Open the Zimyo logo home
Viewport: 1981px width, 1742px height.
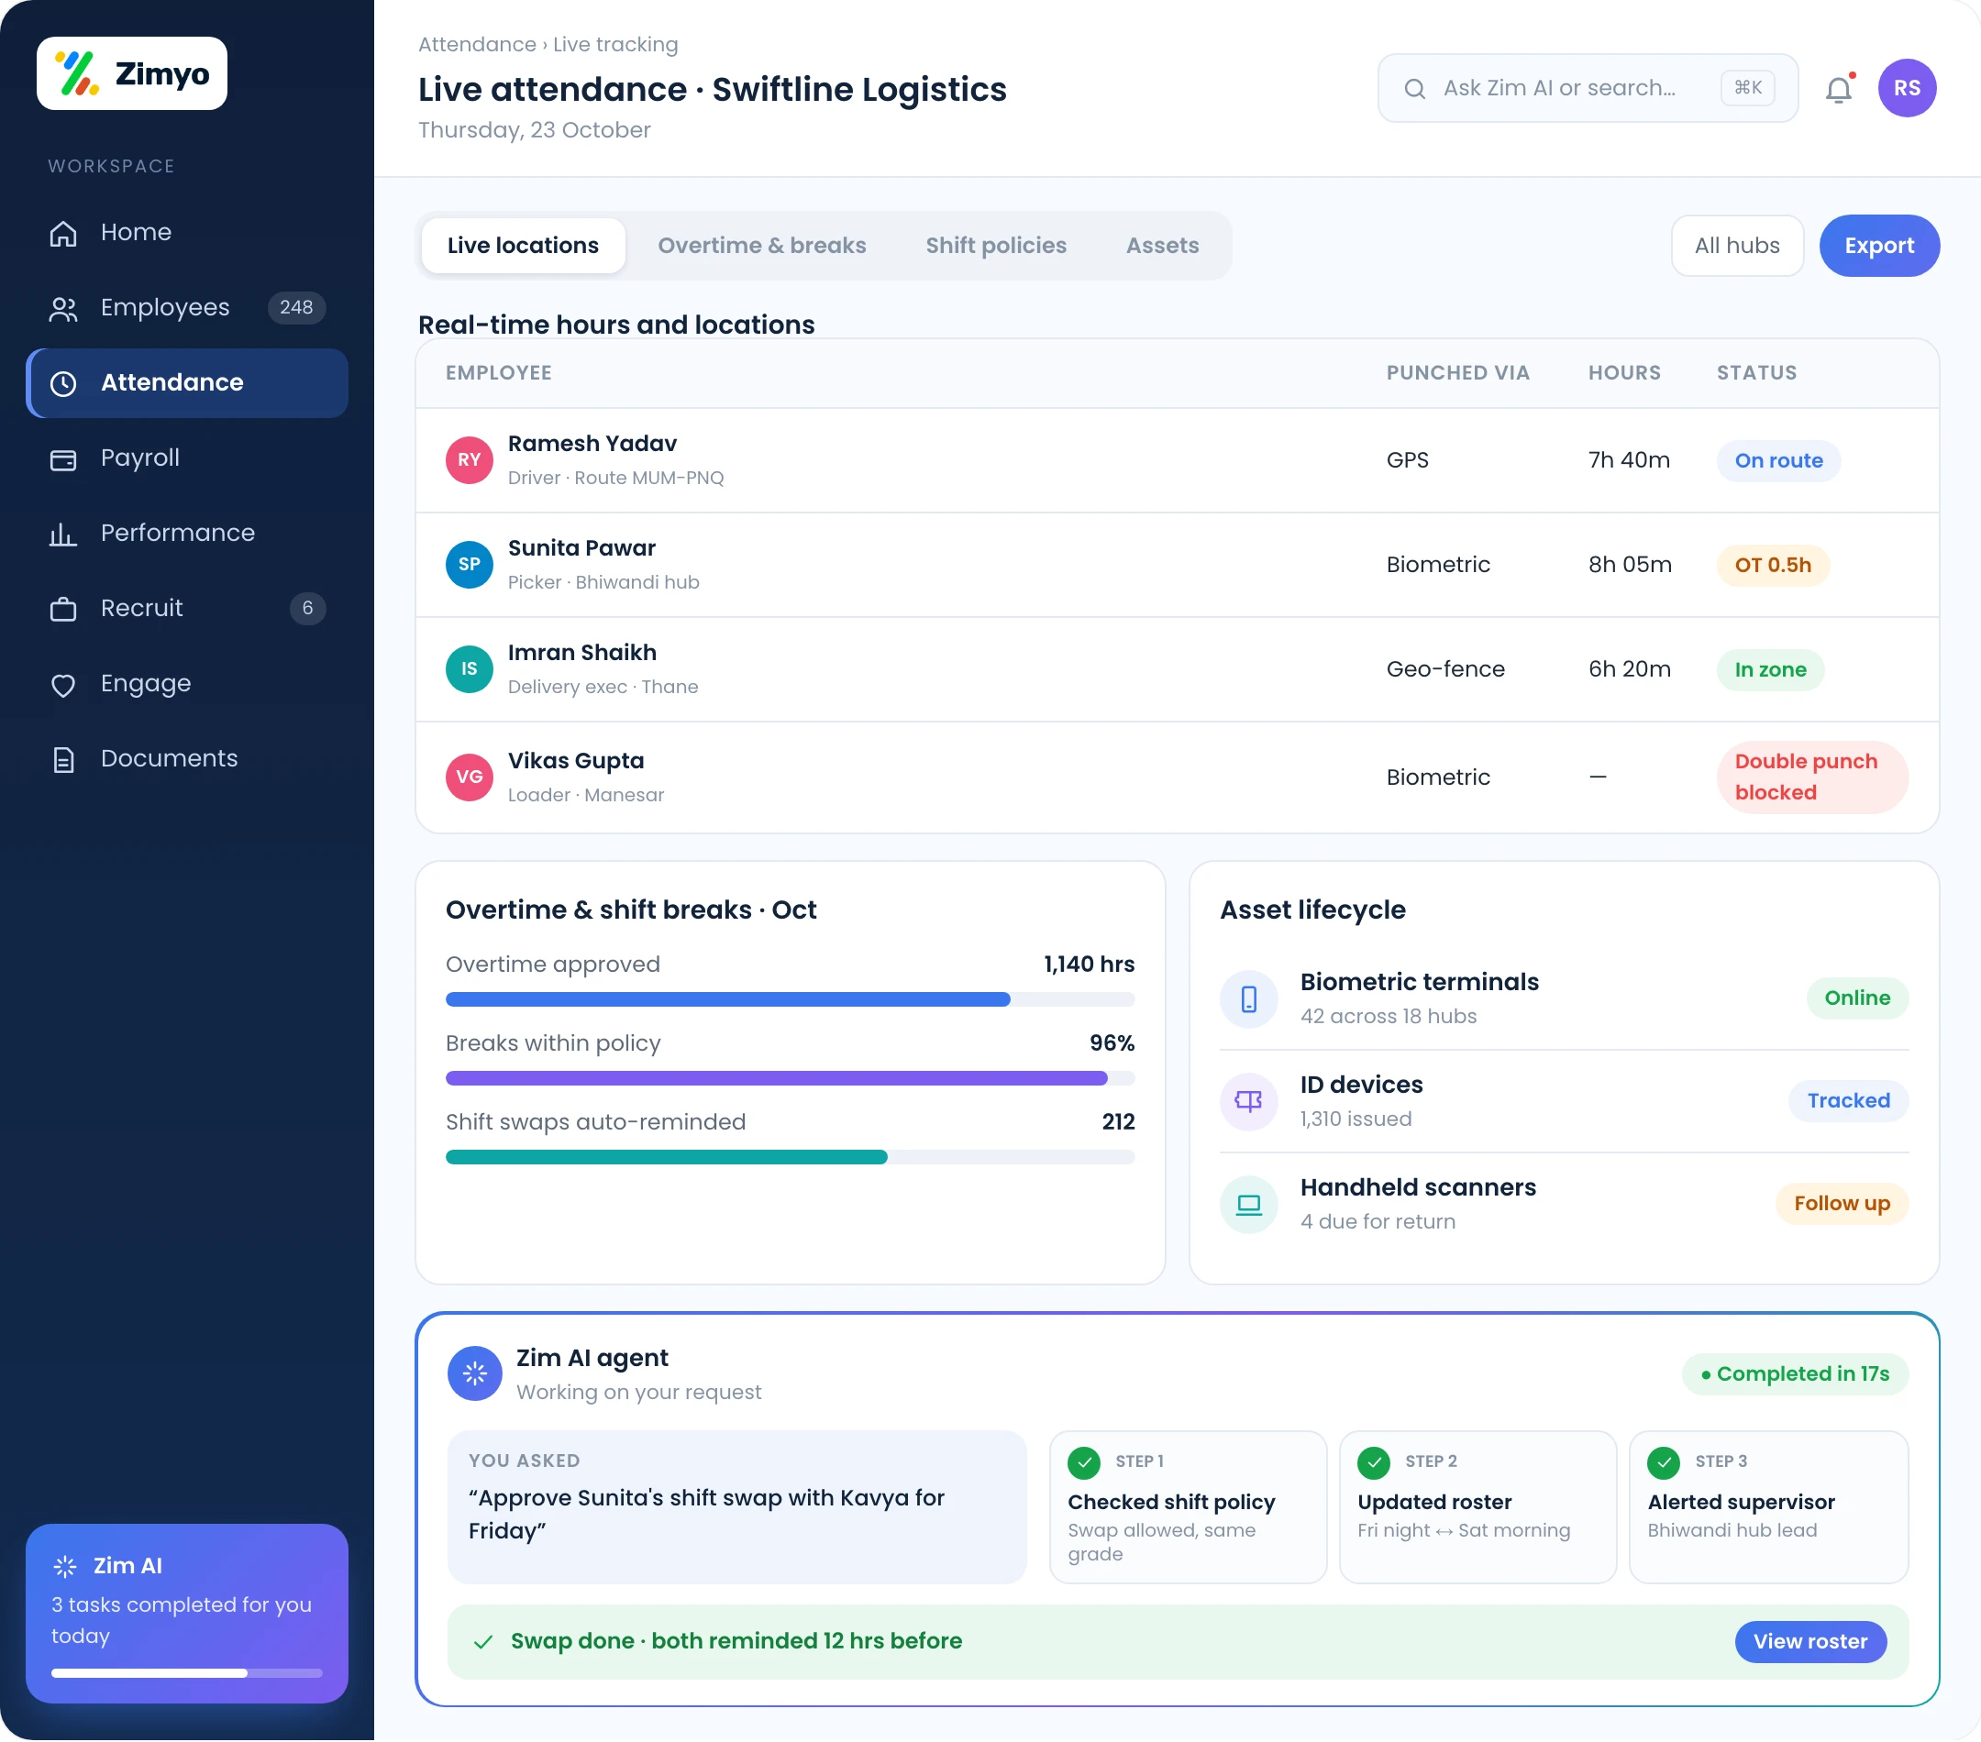tap(132, 73)
